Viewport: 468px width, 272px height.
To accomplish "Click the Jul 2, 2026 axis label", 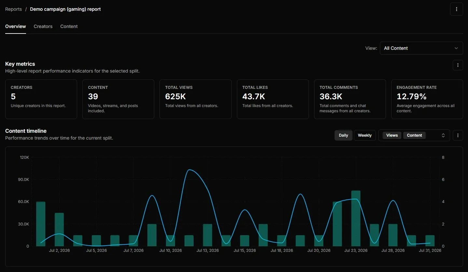I will 59,250.
